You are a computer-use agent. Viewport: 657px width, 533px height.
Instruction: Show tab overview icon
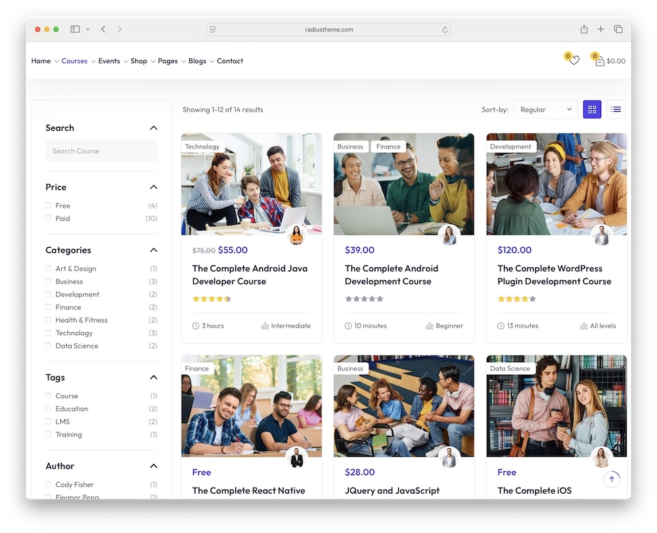pos(618,30)
